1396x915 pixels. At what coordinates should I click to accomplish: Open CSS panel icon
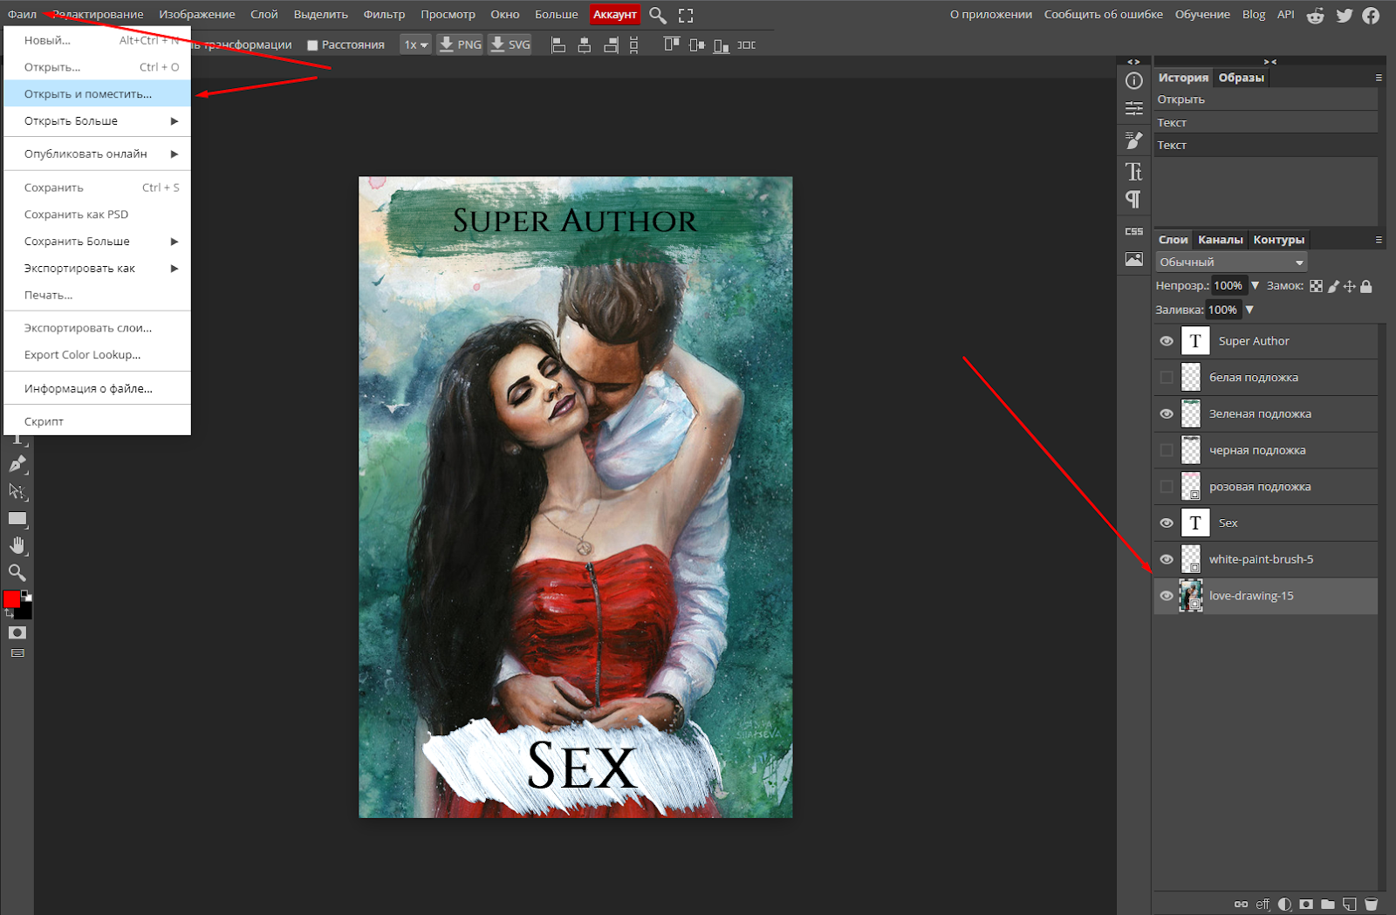point(1133,231)
